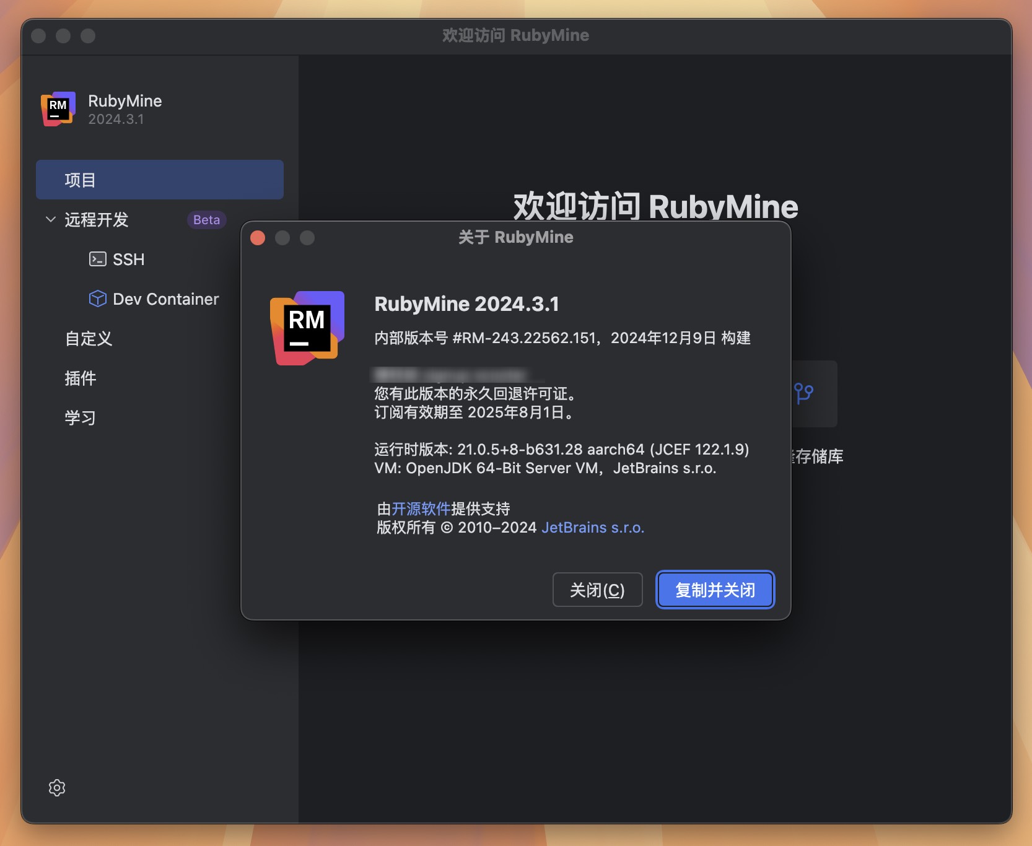This screenshot has width=1032, height=846.
Task: Click the 永久回退许可证 text line
Action: (476, 394)
